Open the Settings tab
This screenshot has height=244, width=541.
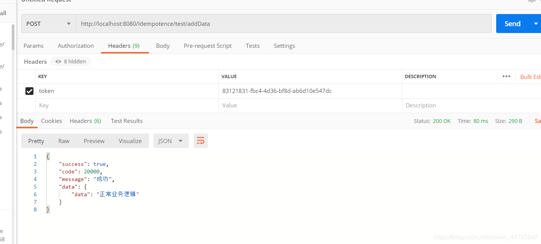click(284, 46)
